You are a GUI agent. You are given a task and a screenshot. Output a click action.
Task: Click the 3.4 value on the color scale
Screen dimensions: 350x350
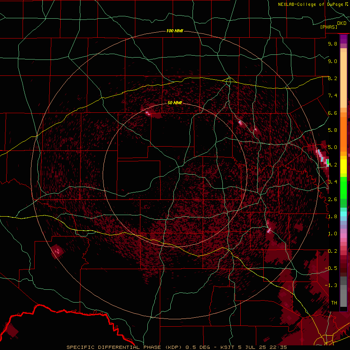pyautogui.click(x=332, y=182)
